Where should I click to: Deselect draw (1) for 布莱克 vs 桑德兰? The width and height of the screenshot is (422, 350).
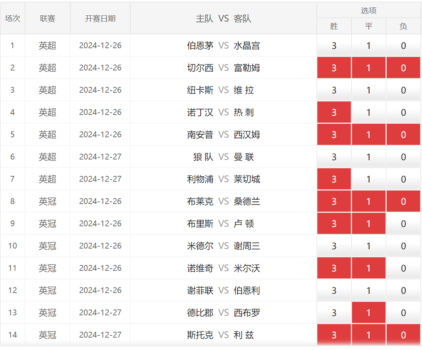369,201
